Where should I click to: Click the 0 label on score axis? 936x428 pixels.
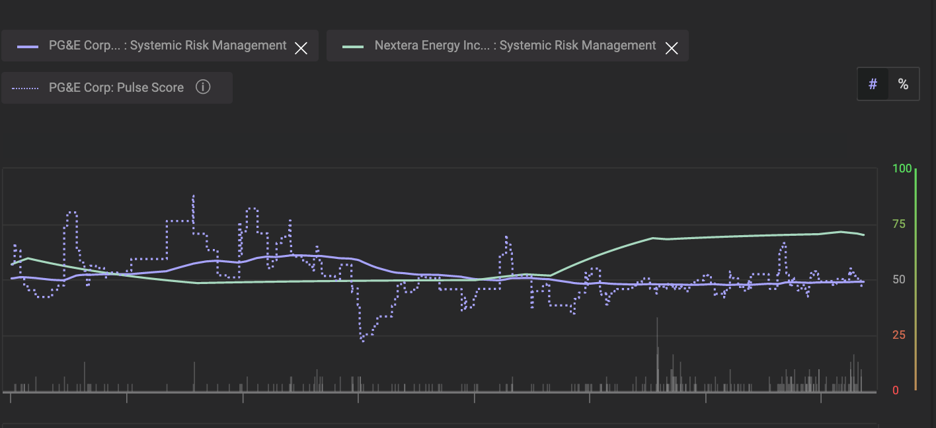(896, 390)
